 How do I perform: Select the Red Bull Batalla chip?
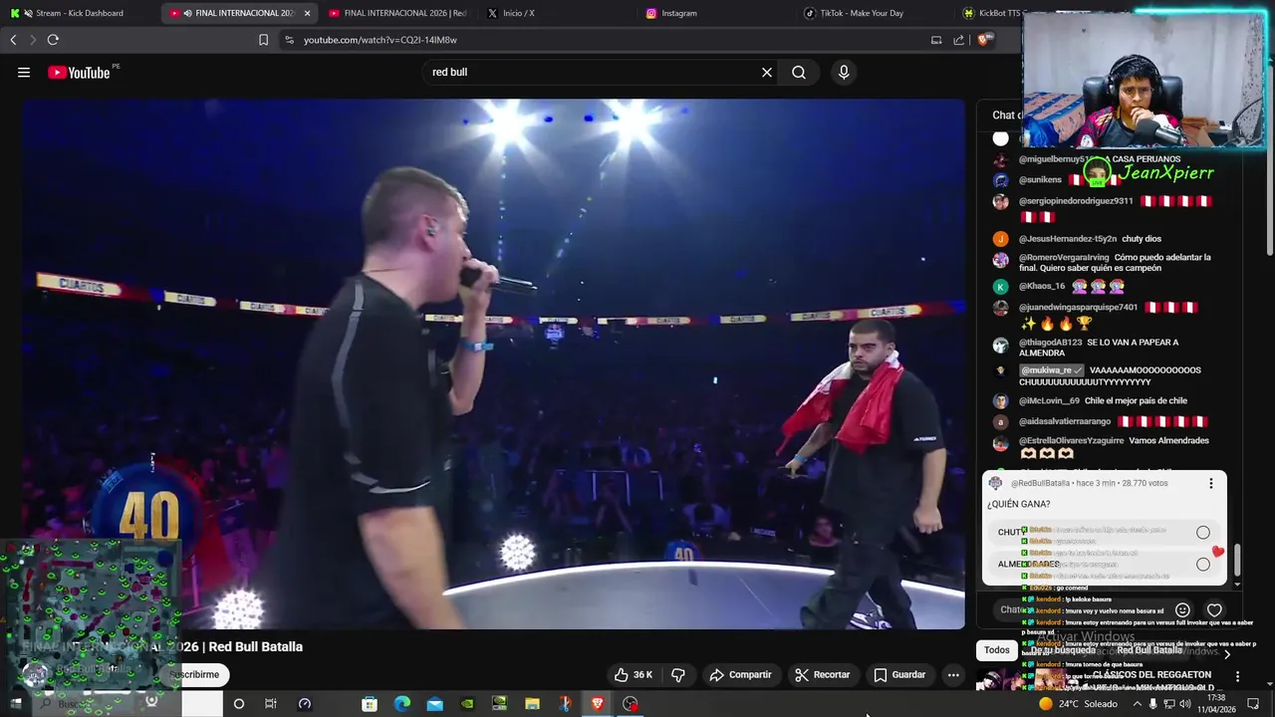[x=1148, y=650]
